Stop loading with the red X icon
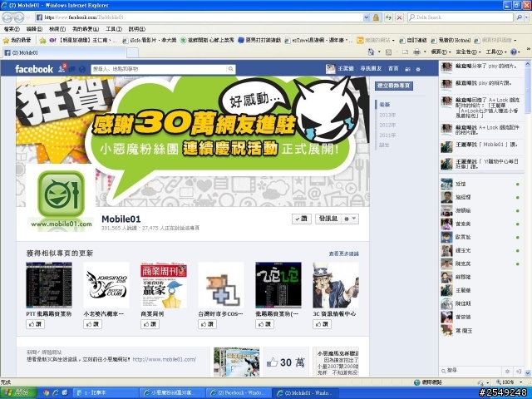 click(399, 17)
